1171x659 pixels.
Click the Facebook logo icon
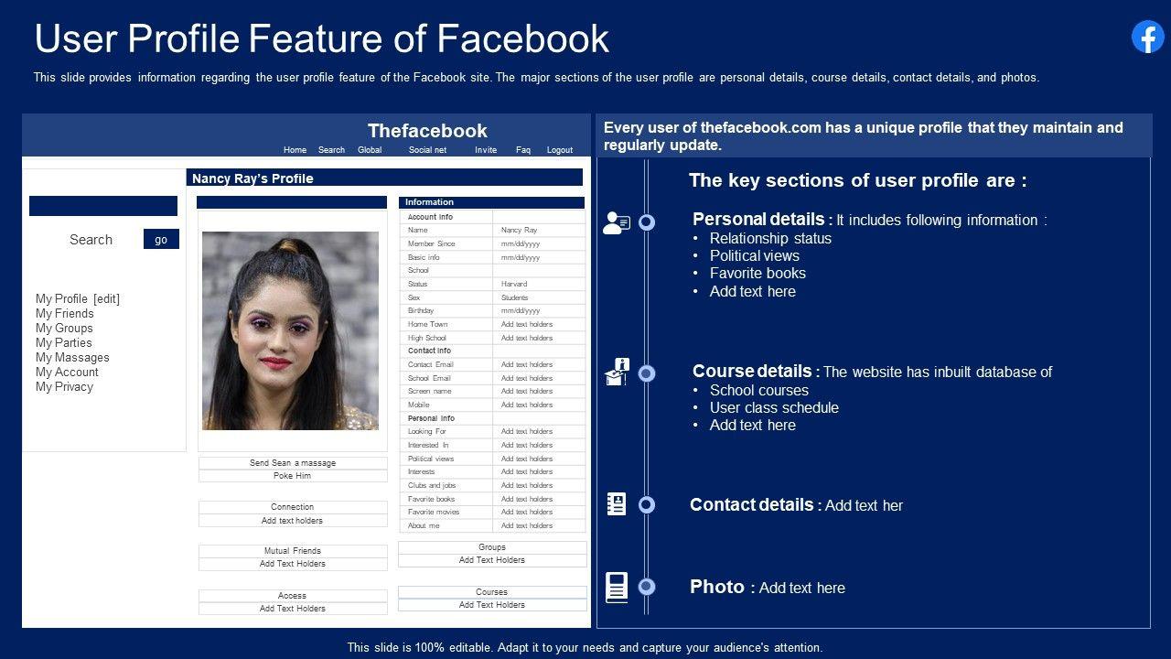pyautogui.click(x=1148, y=37)
